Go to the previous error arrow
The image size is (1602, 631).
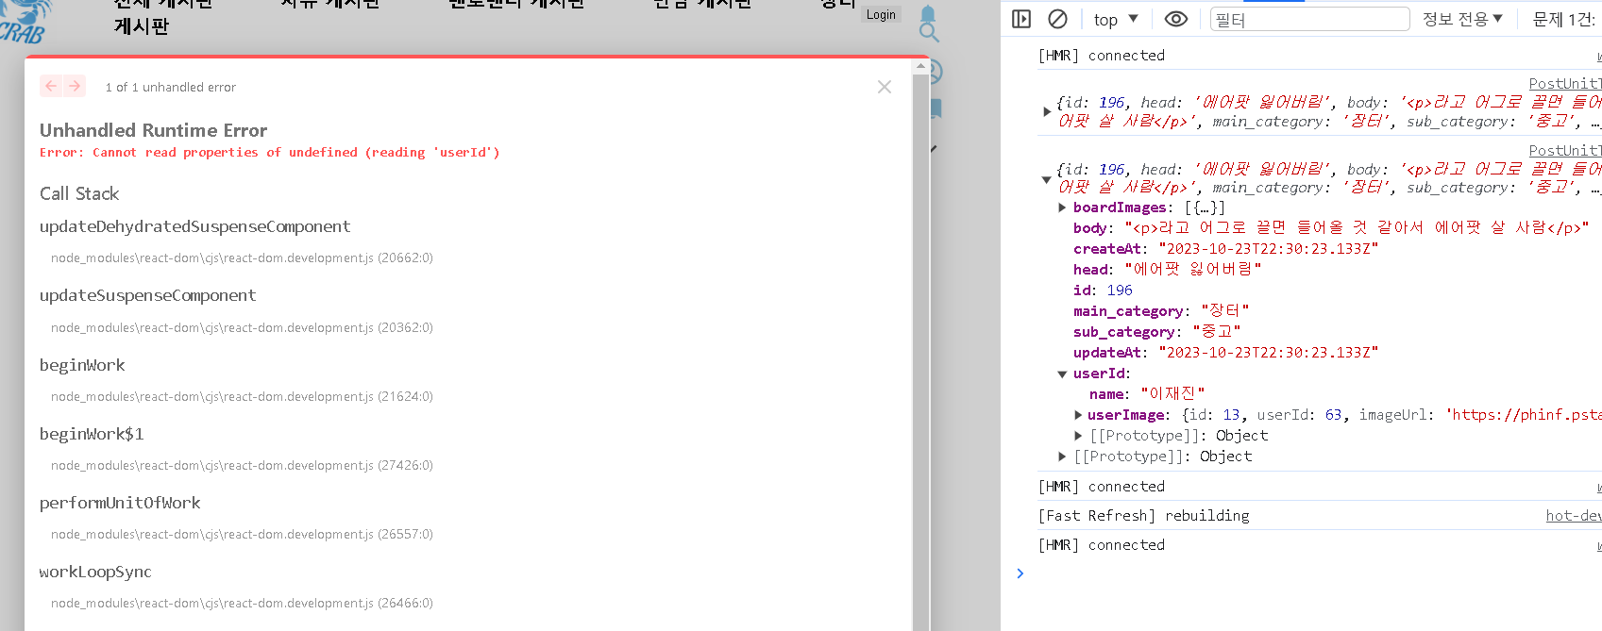coord(51,86)
